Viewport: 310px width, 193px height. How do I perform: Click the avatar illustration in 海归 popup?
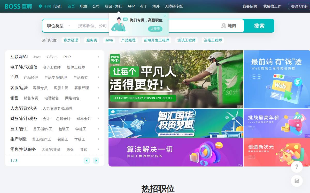(119, 25)
